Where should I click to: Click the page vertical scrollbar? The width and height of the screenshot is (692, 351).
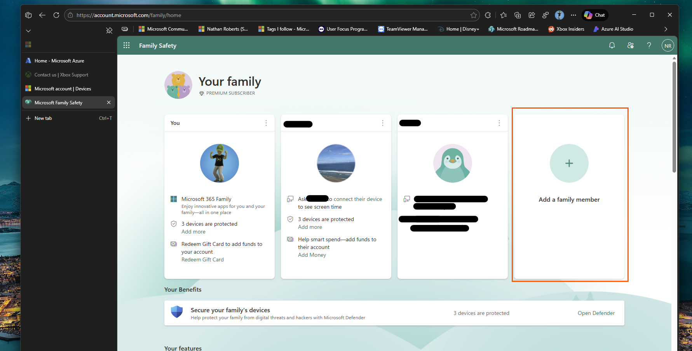click(674, 116)
